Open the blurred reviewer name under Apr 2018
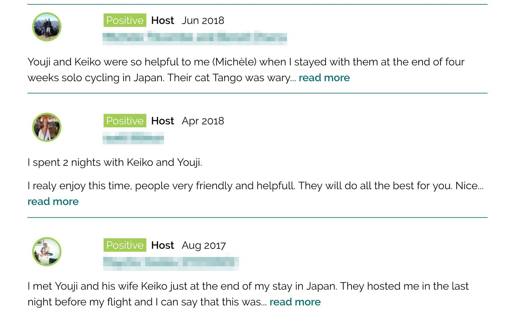Viewport: 525px width, 313px height. pos(133,138)
